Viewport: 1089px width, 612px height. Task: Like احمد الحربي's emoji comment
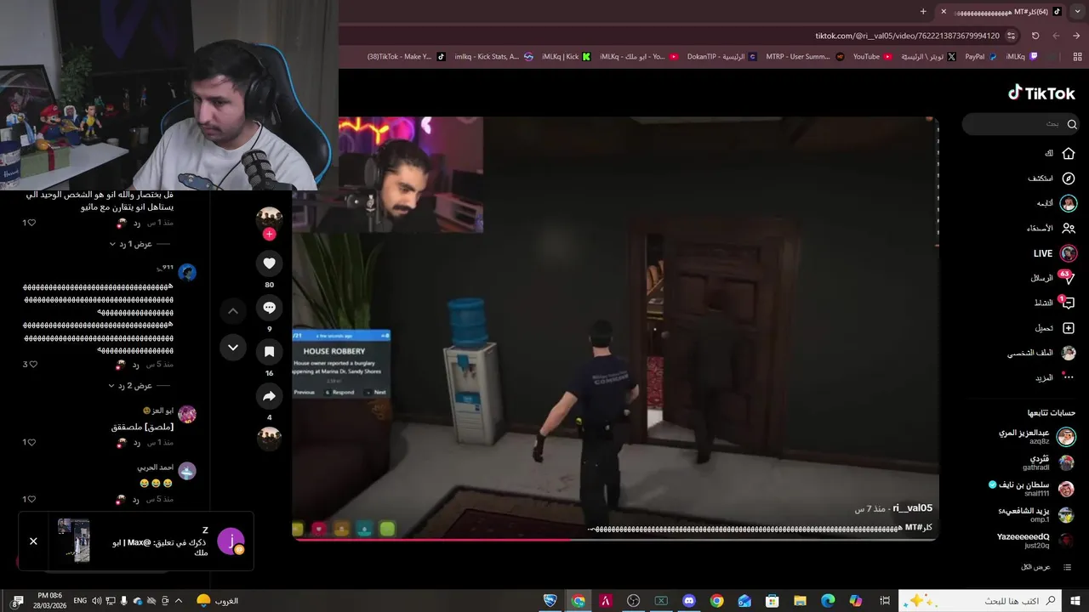point(33,499)
